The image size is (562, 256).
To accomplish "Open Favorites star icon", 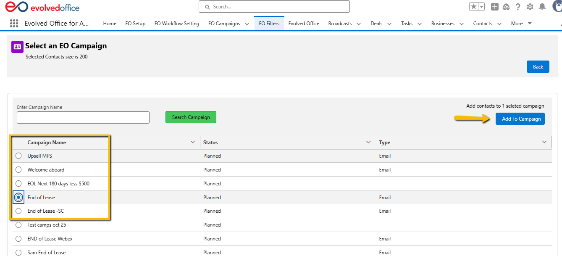I will pos(474,7).
